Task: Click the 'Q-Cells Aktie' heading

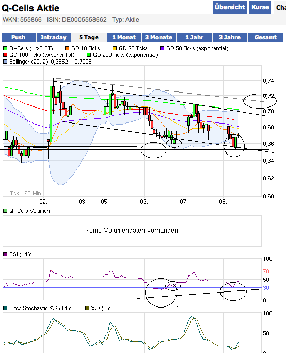Action: tap(30, 8)
